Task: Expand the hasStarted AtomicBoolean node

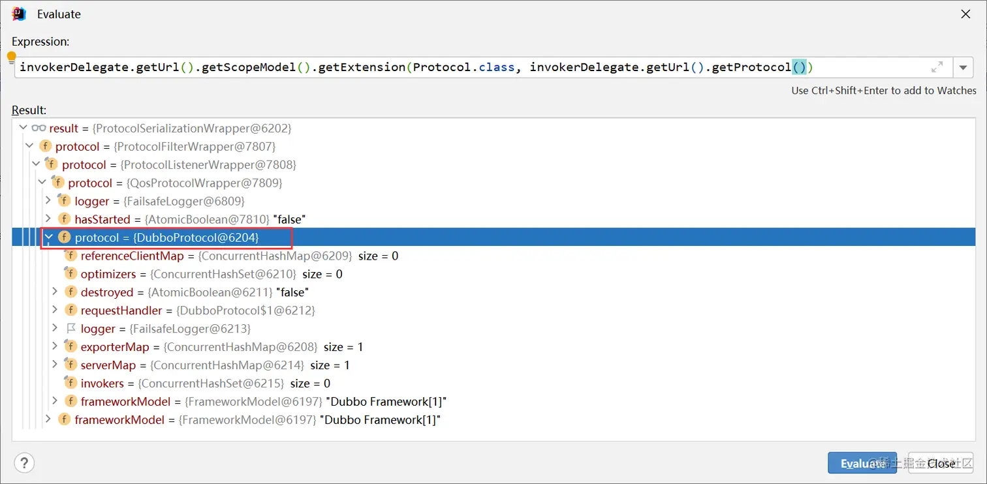Action: 48,219
